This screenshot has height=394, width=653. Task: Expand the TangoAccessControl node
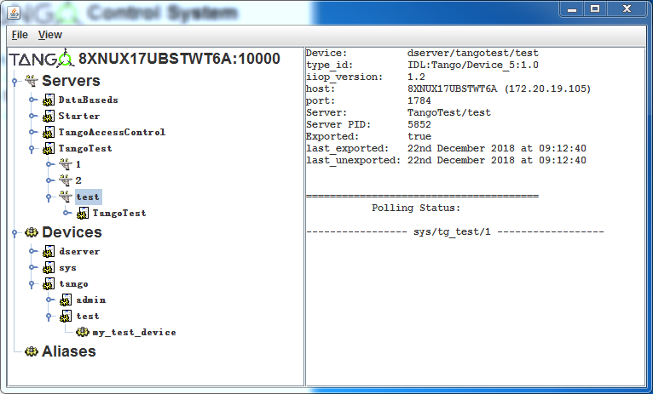pos(32,132)
